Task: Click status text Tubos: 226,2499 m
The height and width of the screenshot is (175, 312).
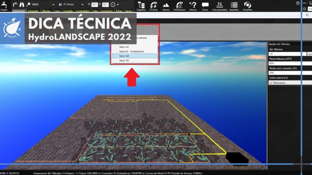Action: [x=89, y=173]
